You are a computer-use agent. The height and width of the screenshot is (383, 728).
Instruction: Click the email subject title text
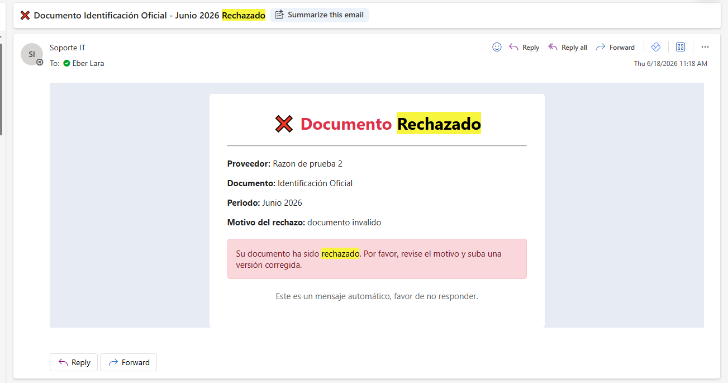pyautogui.click(x=150, y=15)
